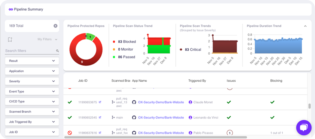Click user avatar icon for Leonardo da Vinci
The image size is (315, 139).
(x=190, y=117)
